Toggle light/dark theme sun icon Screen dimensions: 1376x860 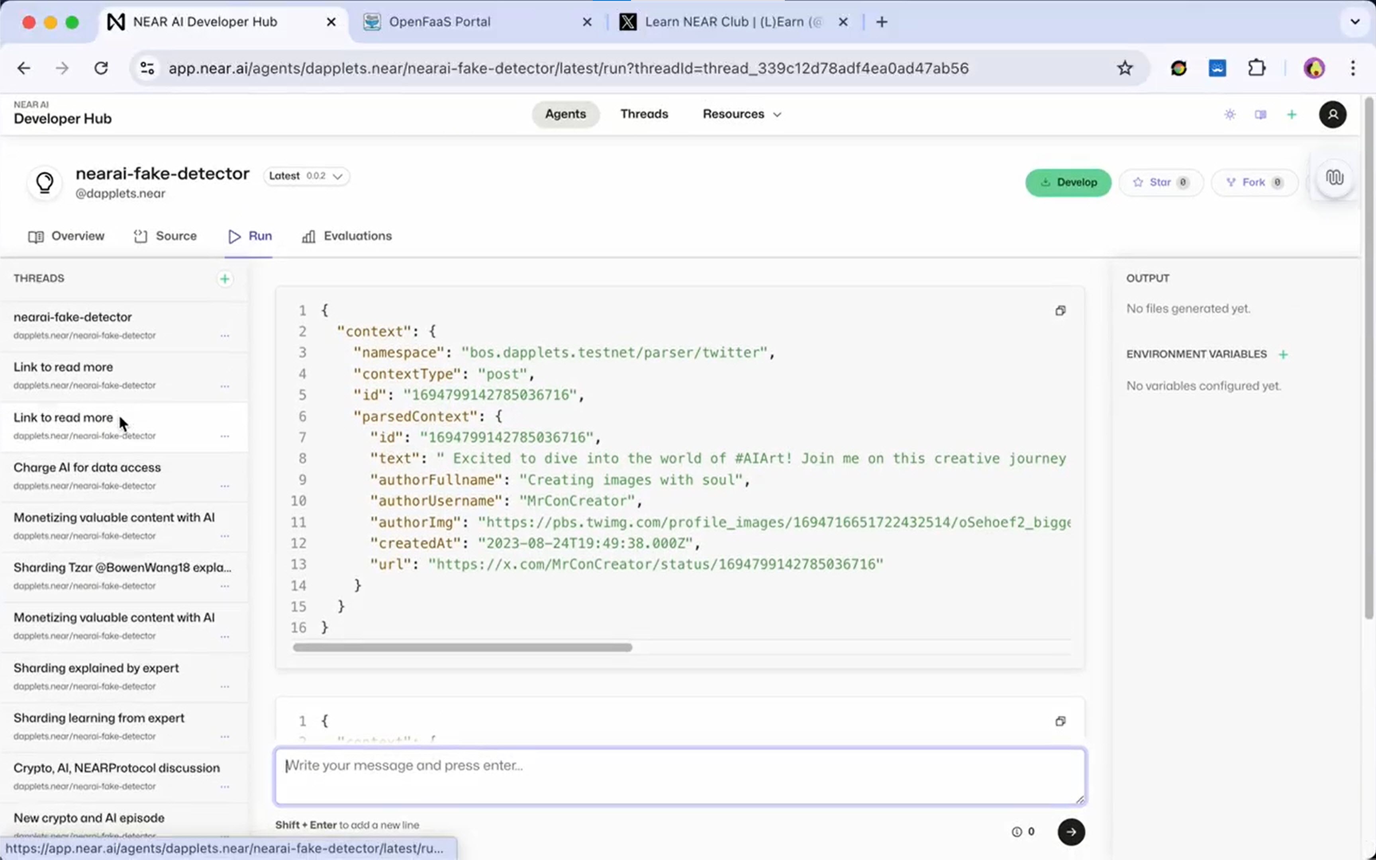[x=1230, y=114]
